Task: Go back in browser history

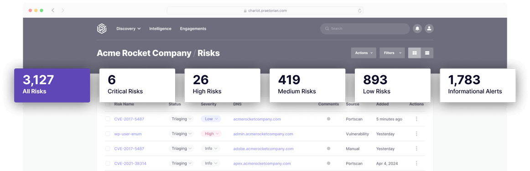Action: pyautogui.click(x=53, y=10)
